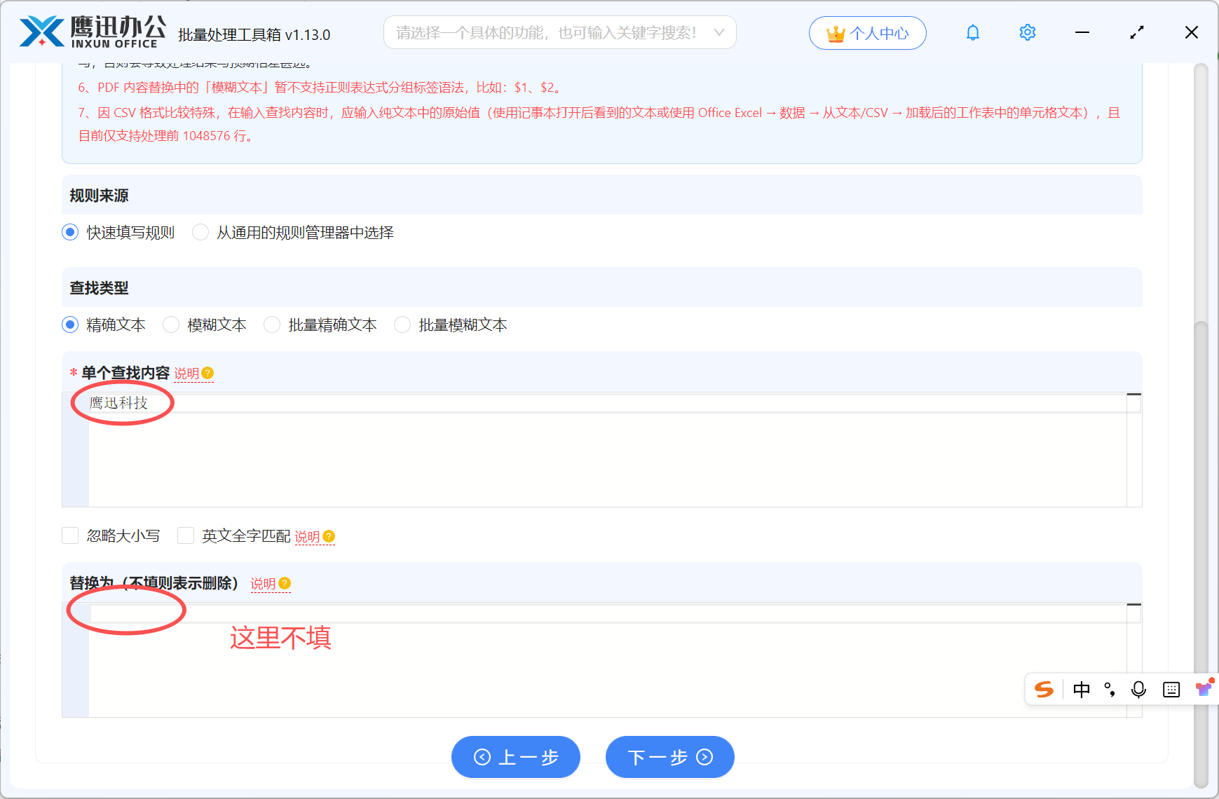1219x799 pixels.
Task: Open the Sogou skin/toolbox icon
Action: 1204,688
